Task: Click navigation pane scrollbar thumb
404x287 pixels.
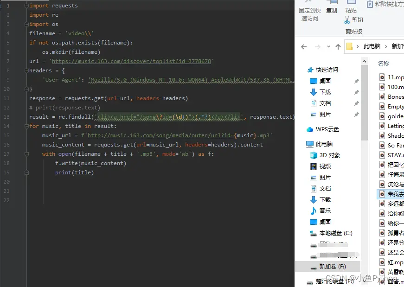Action: pos(364,103)
